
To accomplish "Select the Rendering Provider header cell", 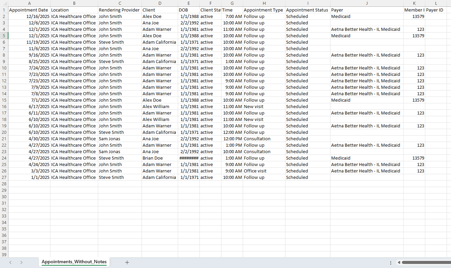I will 120,10.
